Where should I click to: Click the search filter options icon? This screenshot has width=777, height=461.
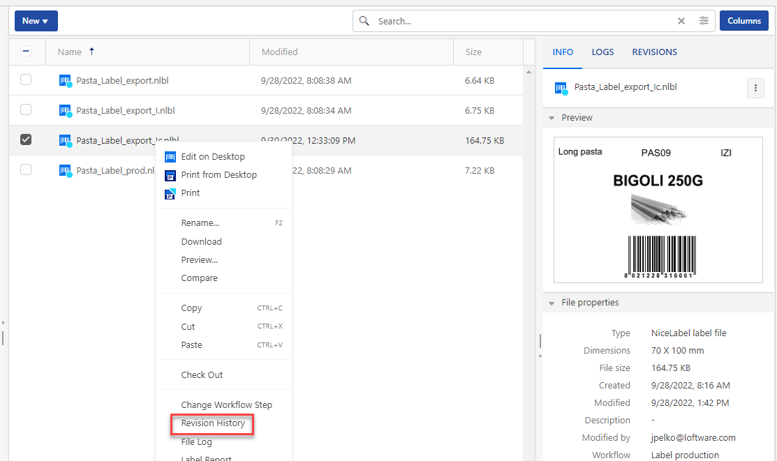tap(704, 21)
